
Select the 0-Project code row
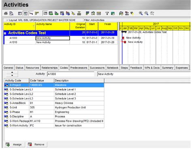[x=54, y=85]
